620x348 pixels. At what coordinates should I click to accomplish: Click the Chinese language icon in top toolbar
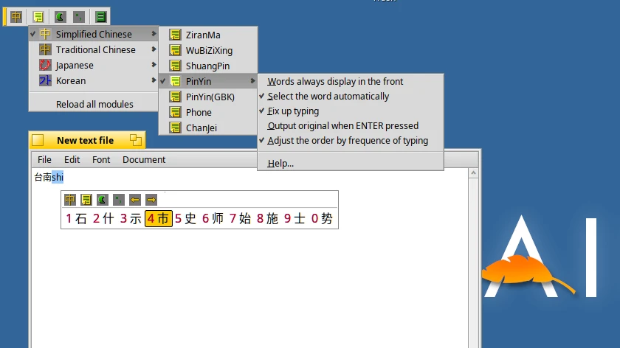tap(16, 16)
